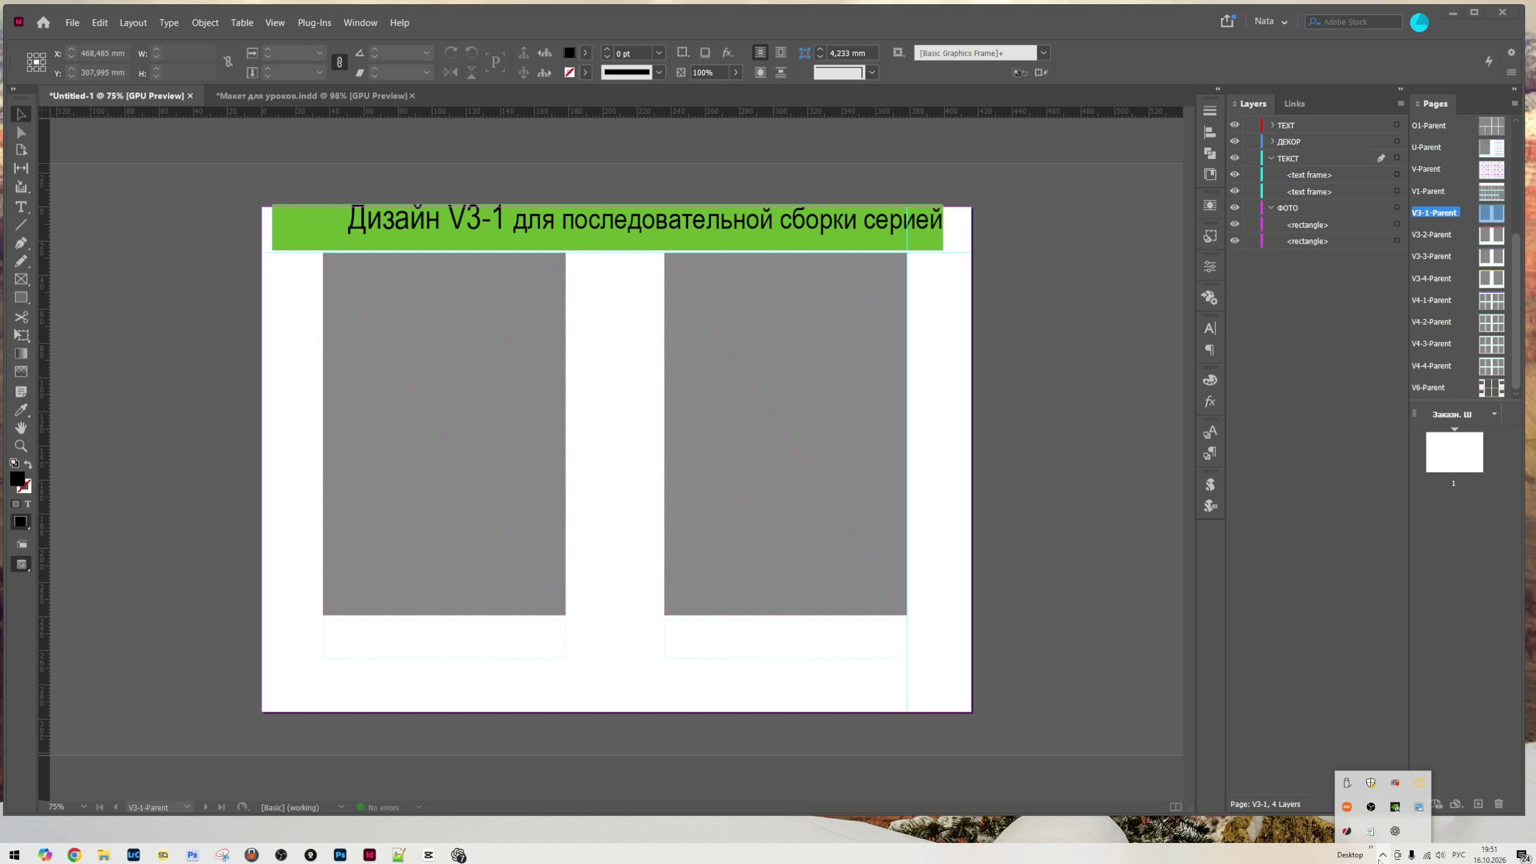This screenshot has height=864, width=1536.
Task: Select the Direct Selection tool
Action: (21, 132)
